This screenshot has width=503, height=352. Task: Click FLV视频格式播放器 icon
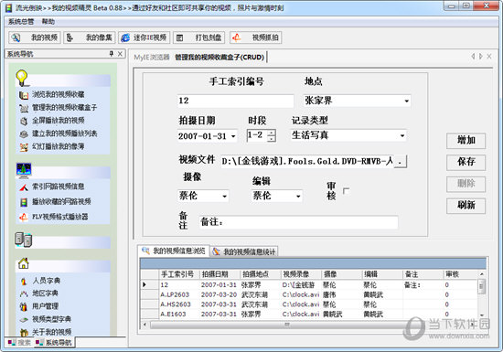click(24, 217)
